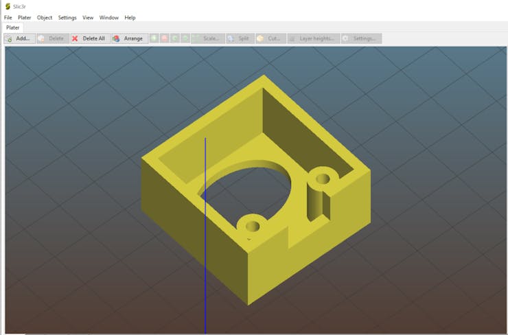
Task: Open the Object menu
Action: (45, 17)
